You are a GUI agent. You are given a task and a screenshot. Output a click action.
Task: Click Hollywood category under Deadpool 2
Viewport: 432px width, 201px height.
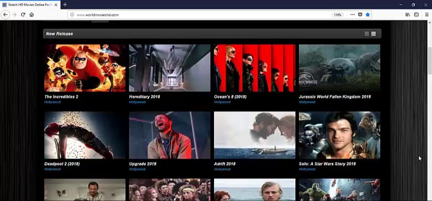[x=52, y=169]
